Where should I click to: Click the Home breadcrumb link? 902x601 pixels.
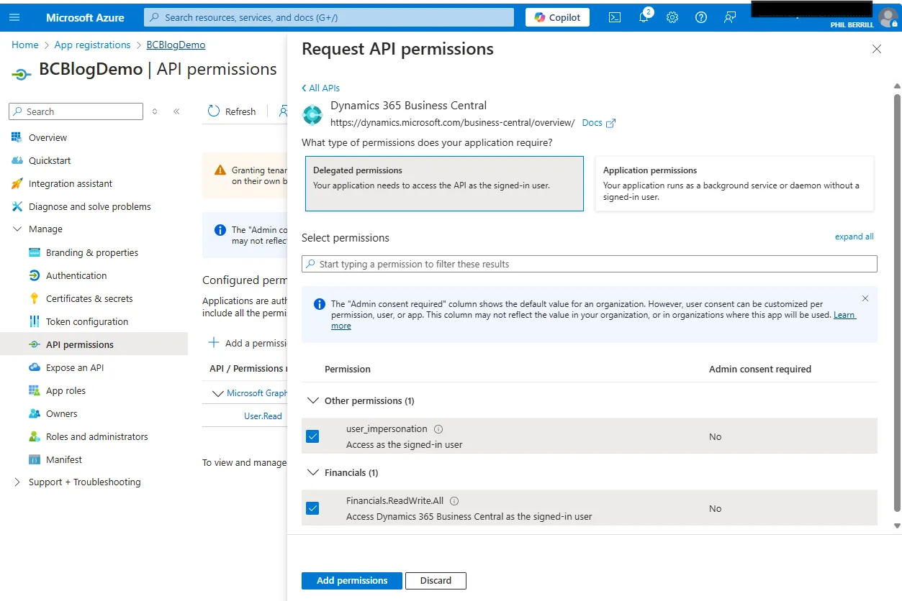coord(25,45)
